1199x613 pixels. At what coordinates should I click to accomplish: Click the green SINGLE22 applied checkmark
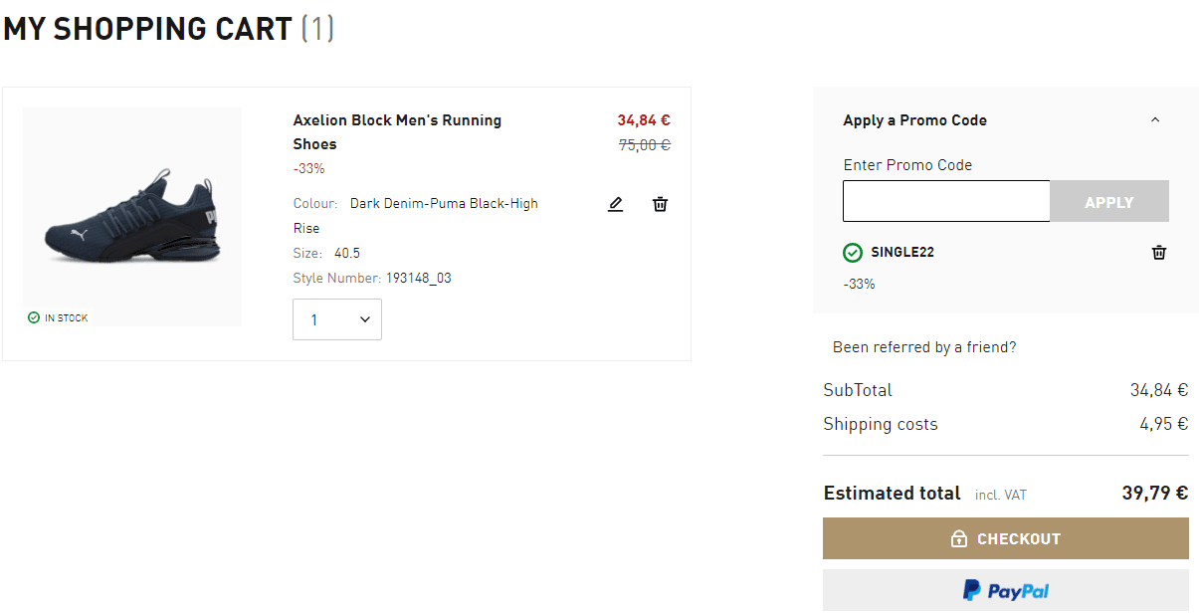[x=853, y=253]
